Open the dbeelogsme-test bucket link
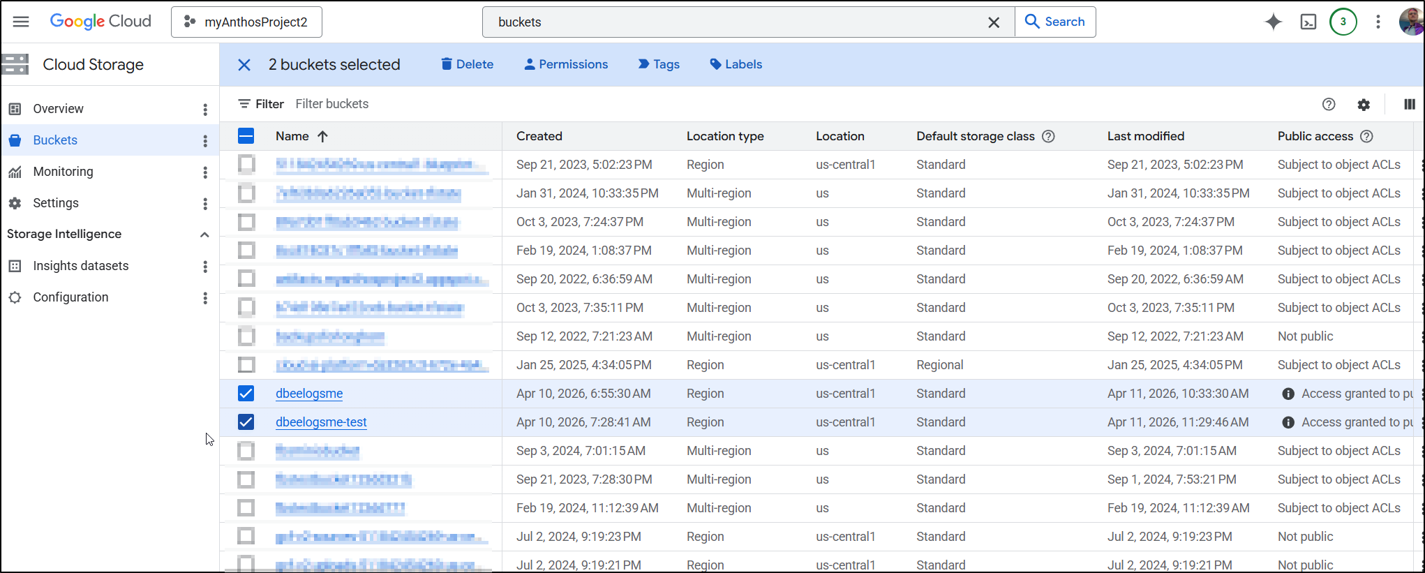This screenshot has width=1425, height=573. pyautogui.click(x=321, y=422)
